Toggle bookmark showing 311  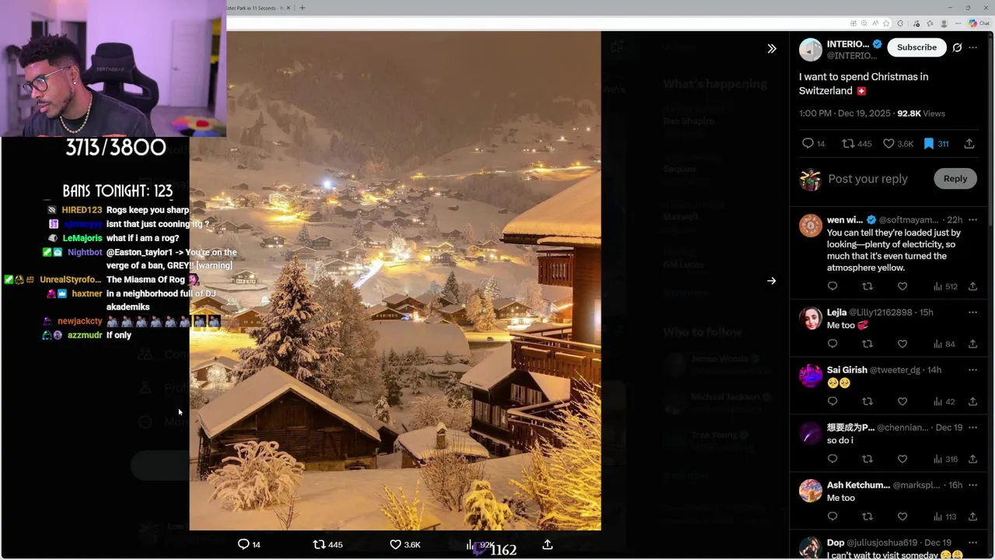[936, 144]
